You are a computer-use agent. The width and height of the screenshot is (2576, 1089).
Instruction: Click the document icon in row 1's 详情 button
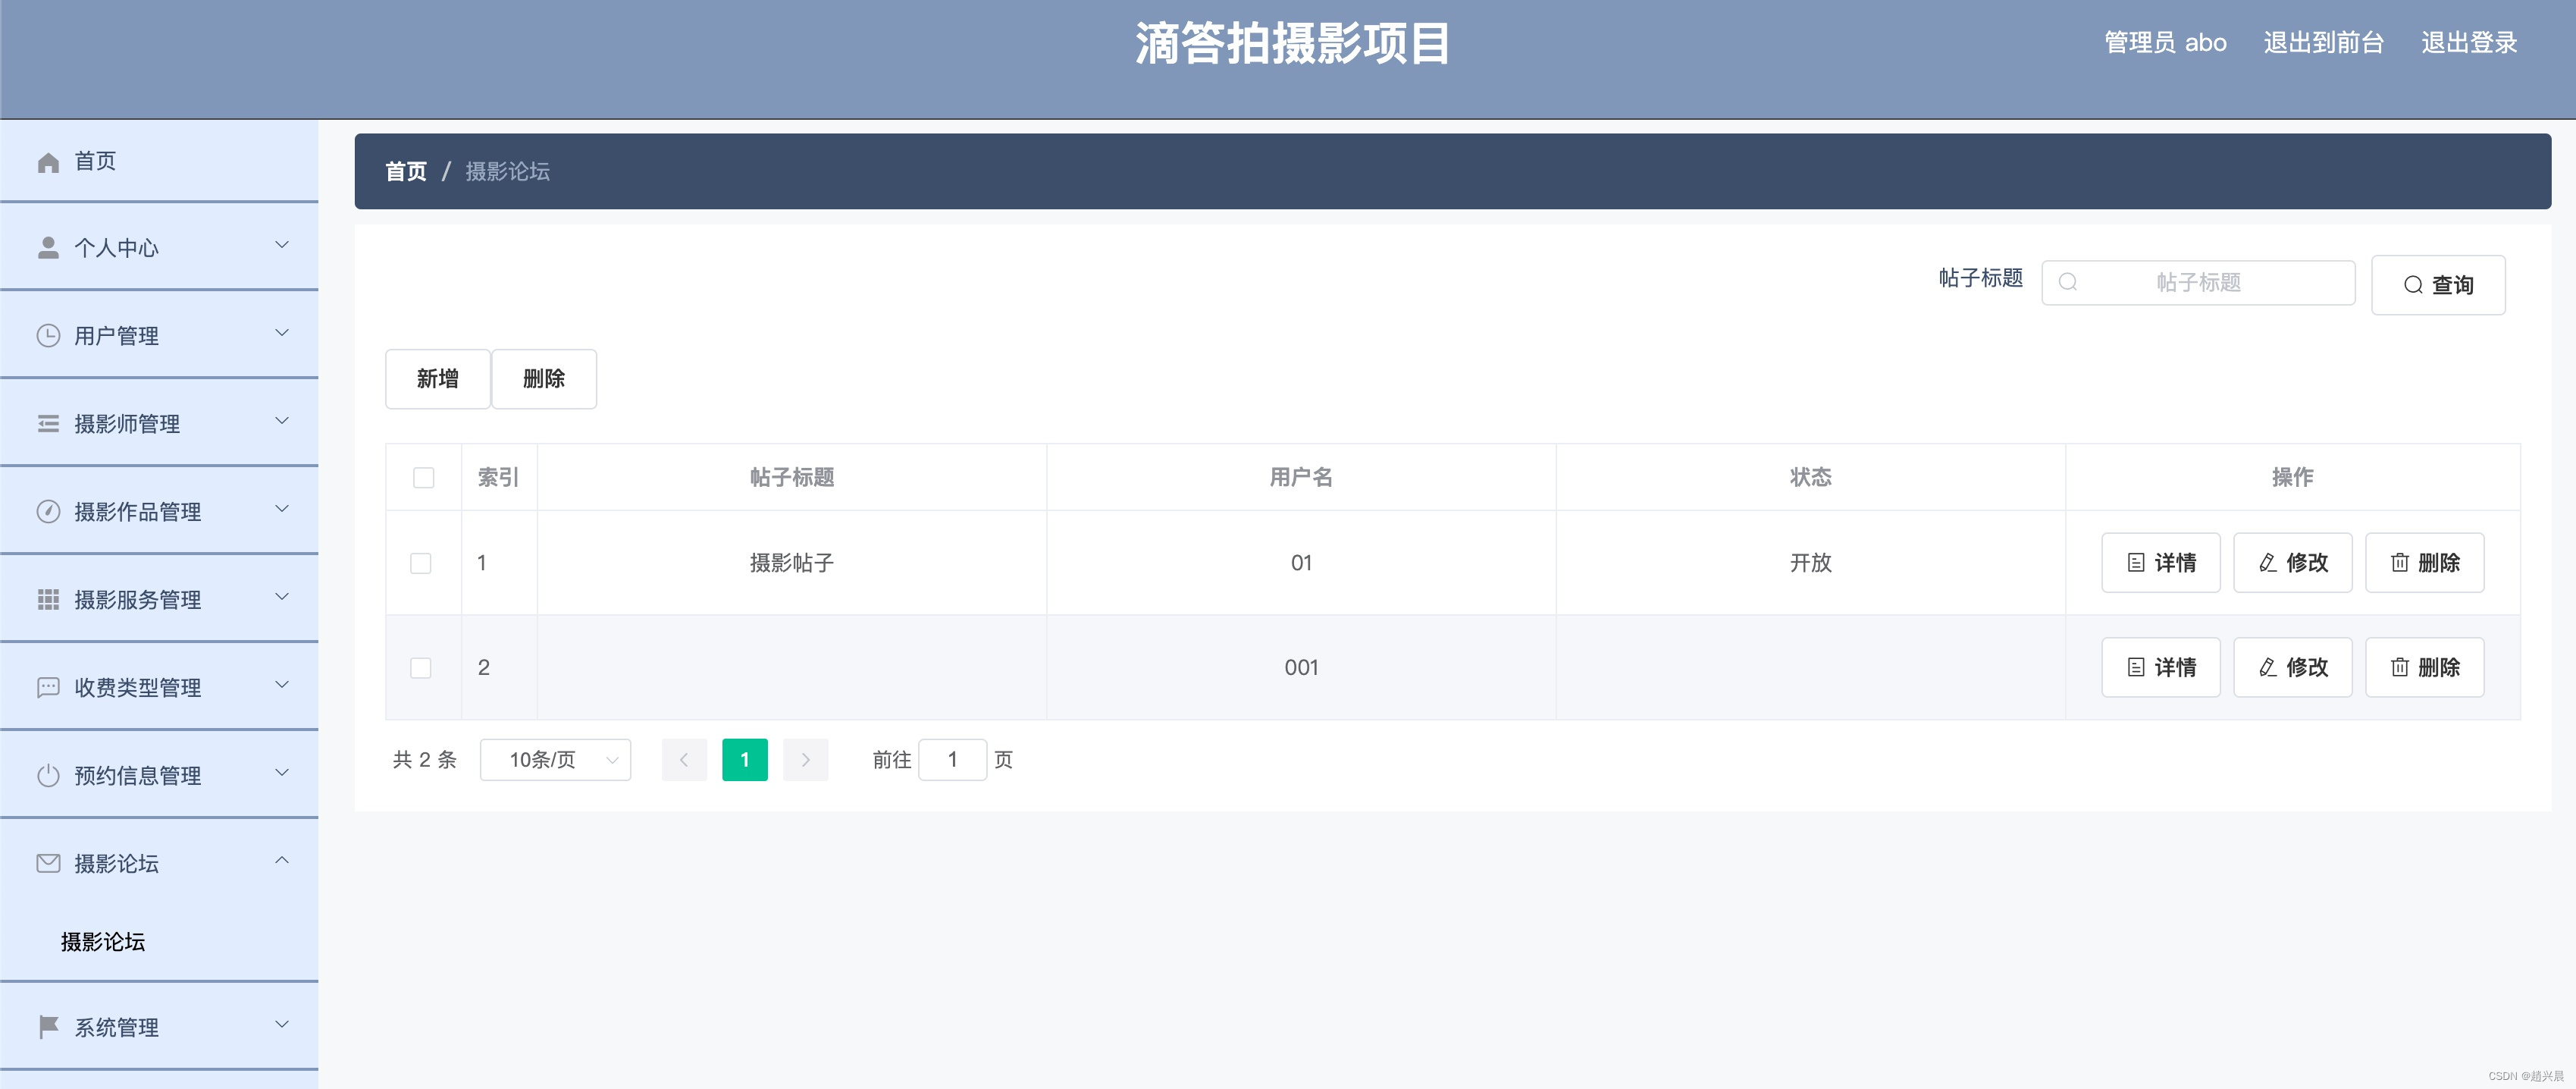coord(2136,563)
